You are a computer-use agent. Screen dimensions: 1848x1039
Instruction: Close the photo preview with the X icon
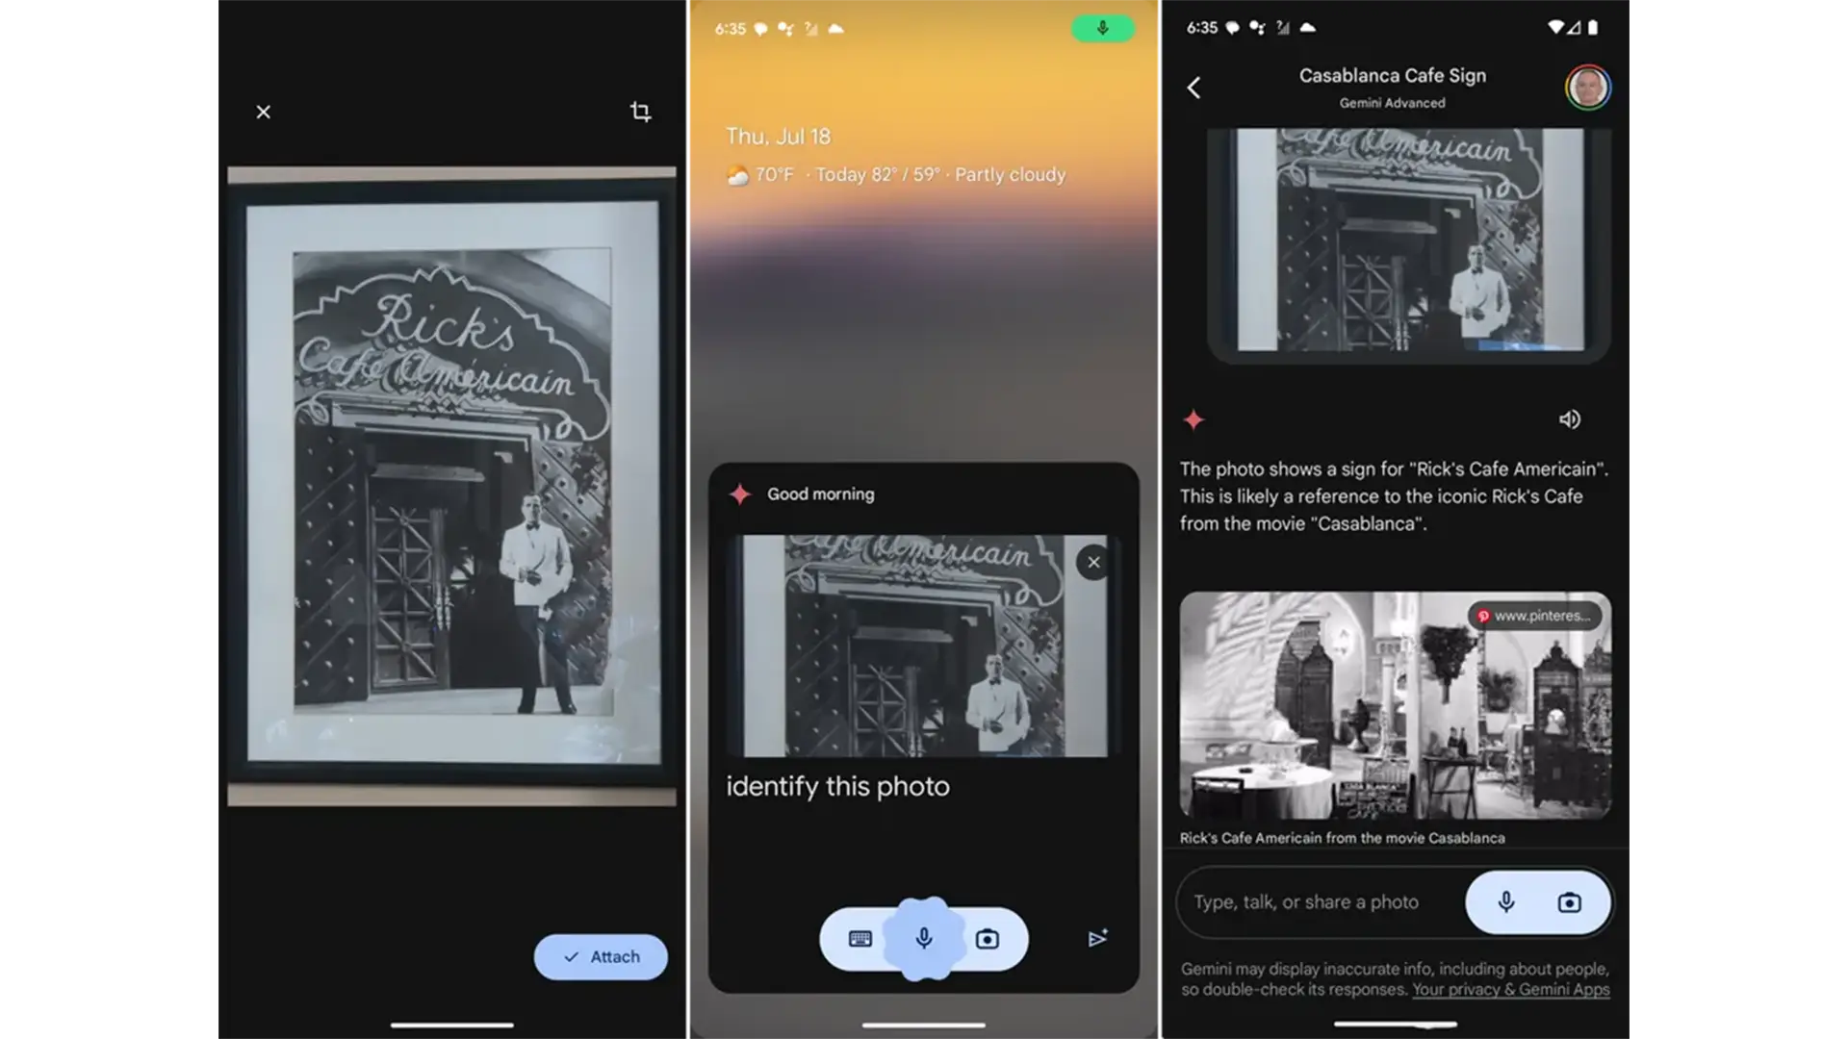(263, 112)
